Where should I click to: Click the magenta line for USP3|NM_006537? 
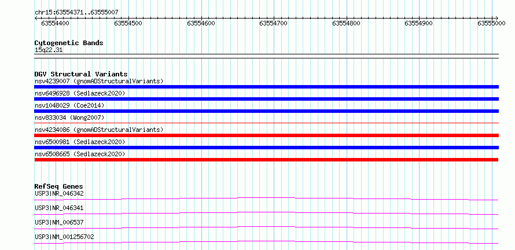[266, 227]
